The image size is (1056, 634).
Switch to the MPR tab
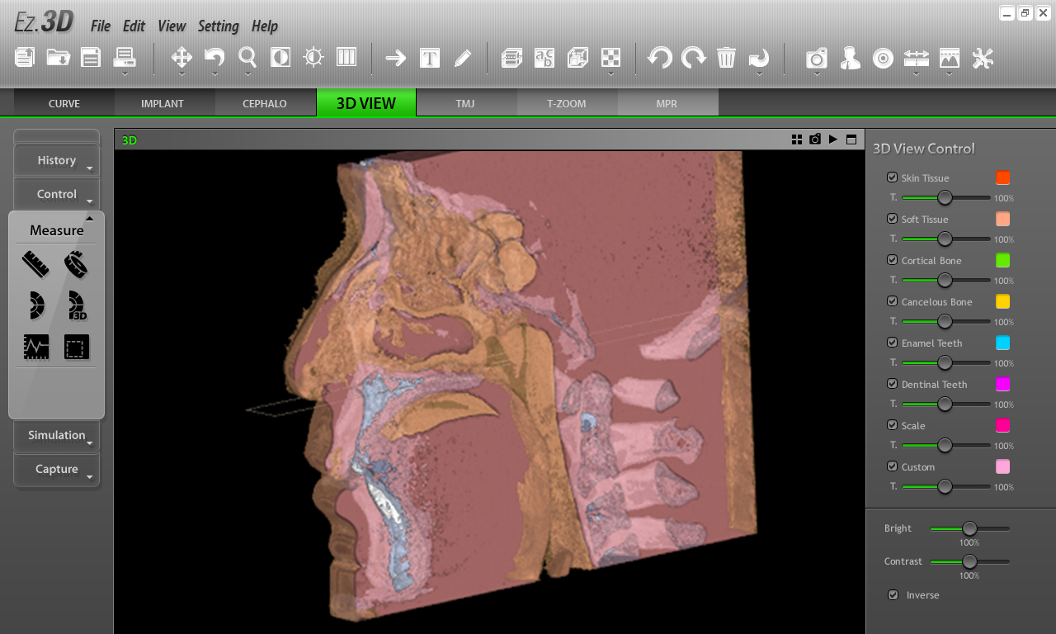pos(667,103)
